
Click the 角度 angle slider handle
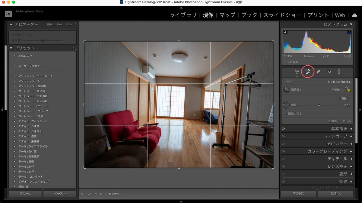click(319, 105)
